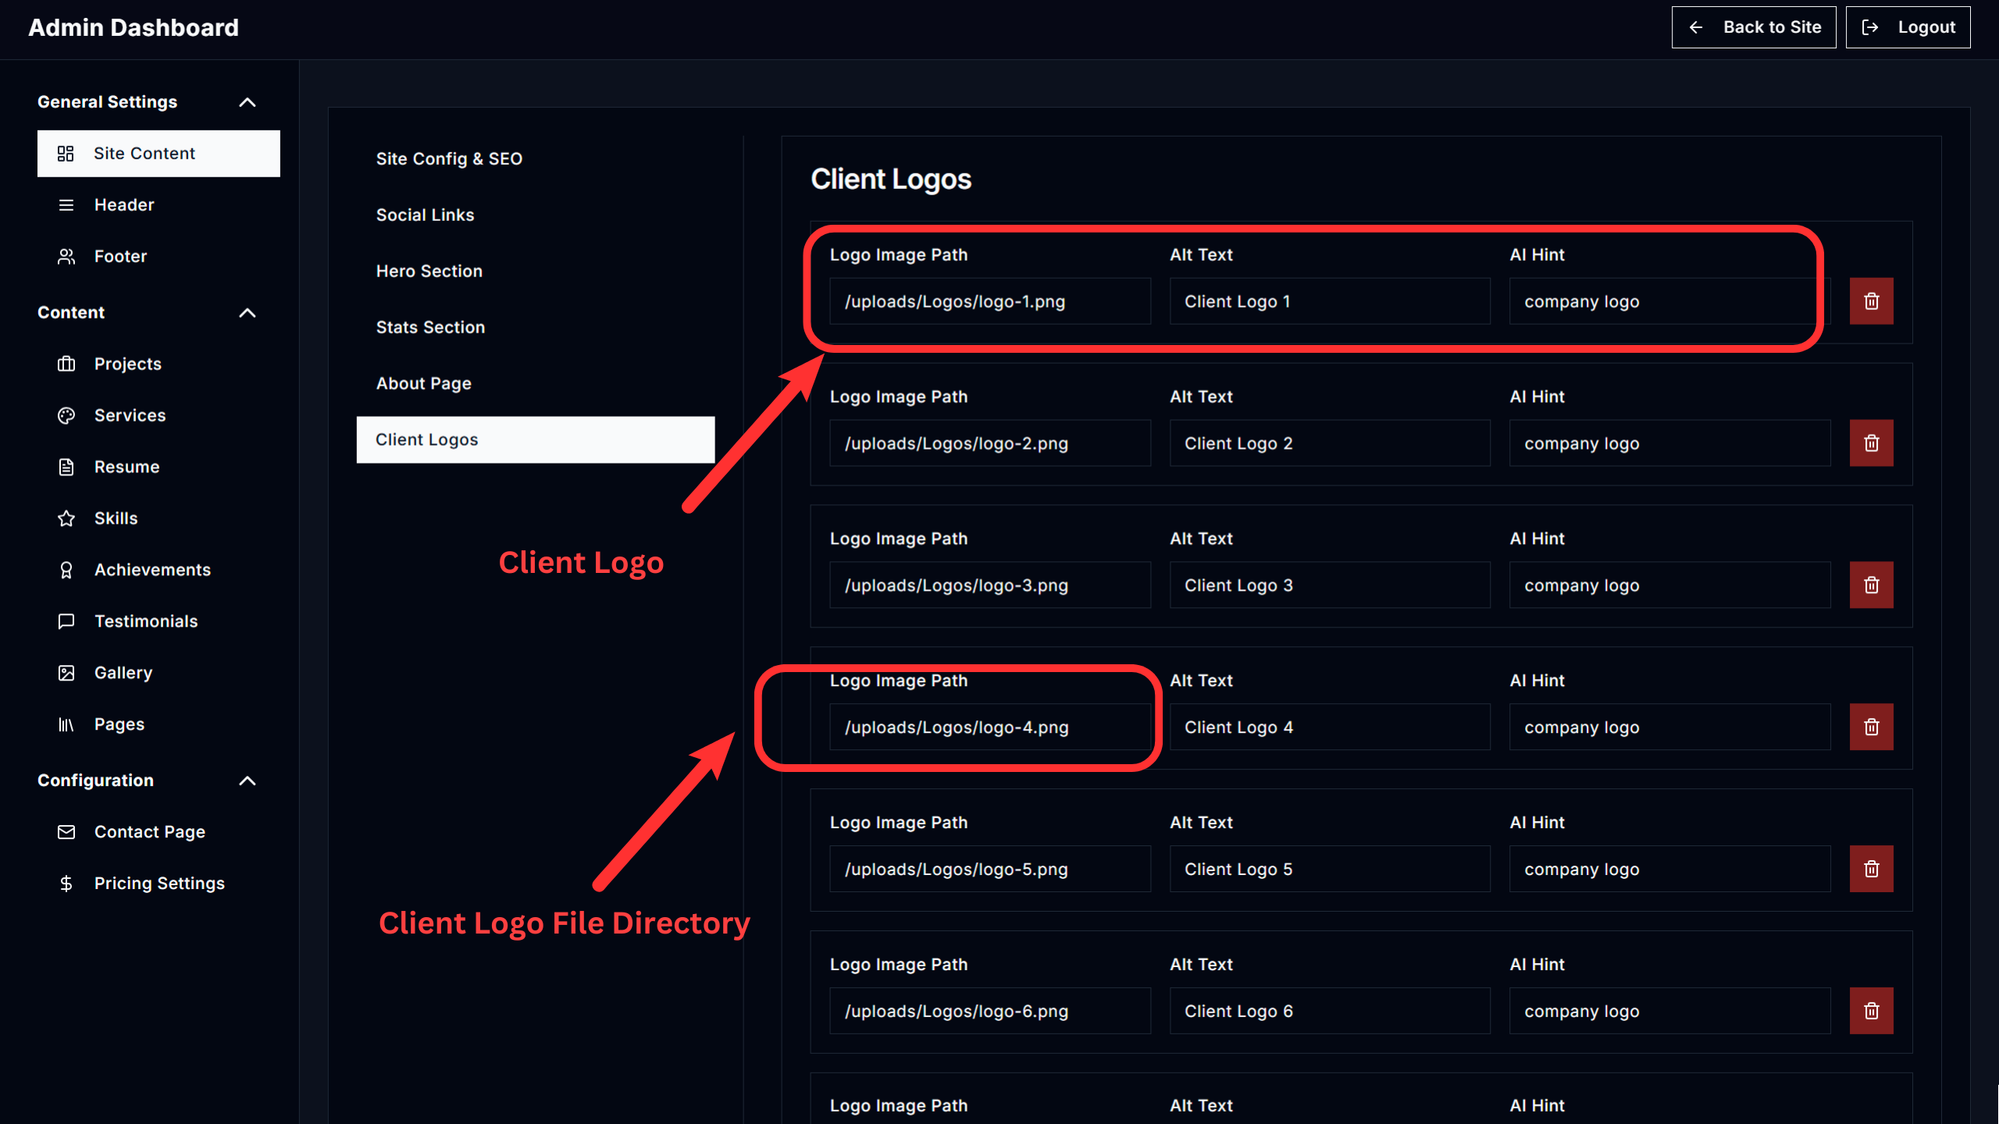Viewport: 1999px width, 1124px height.
Task: Click the Gallery image icon in sidebar
Action: click(x=66, y=673)
